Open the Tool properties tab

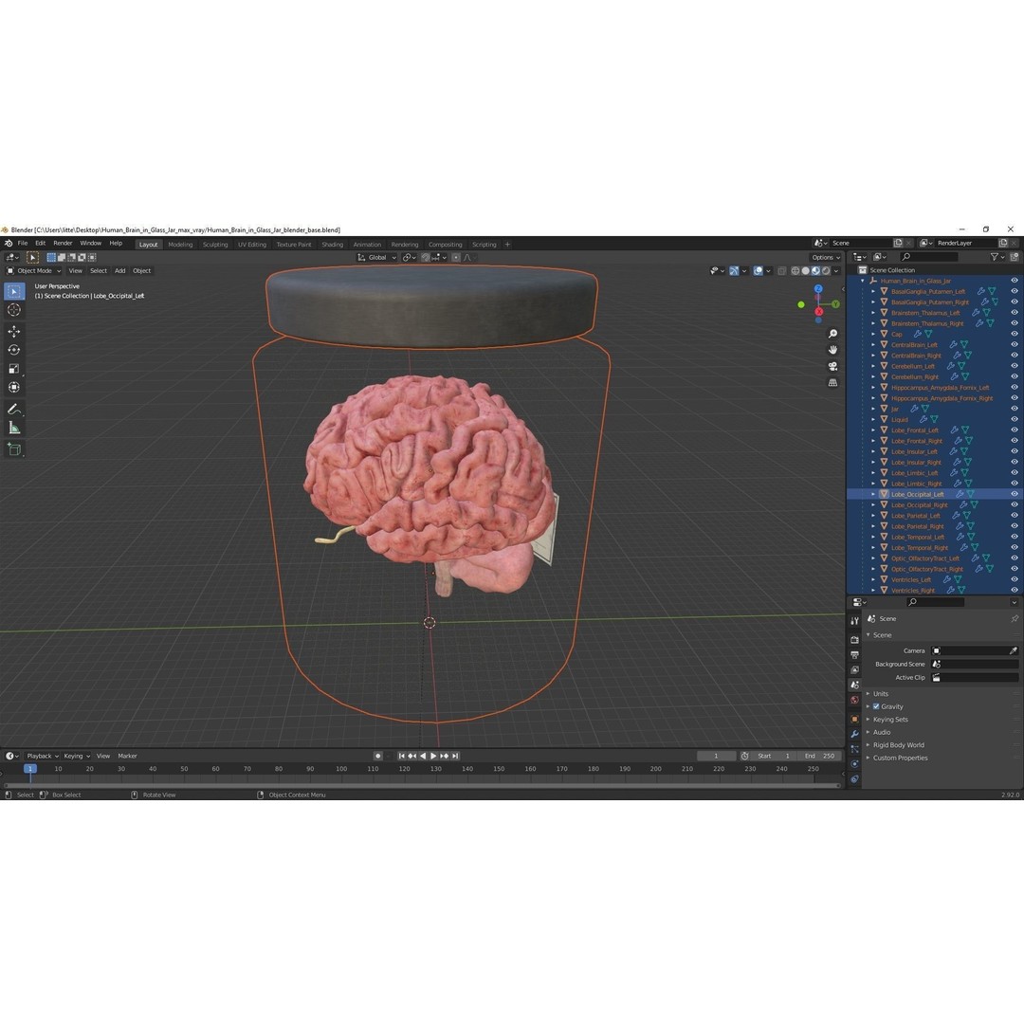854,620
